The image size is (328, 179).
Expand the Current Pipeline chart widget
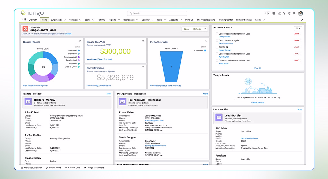(80, 41)
